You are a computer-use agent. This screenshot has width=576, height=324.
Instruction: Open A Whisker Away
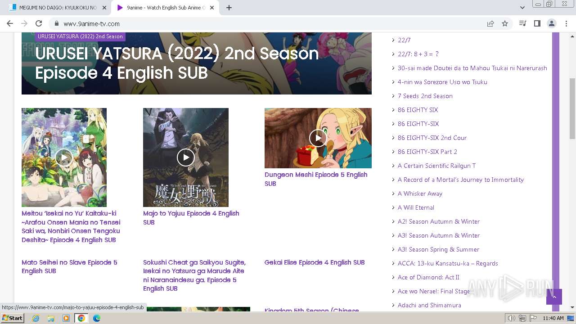pos(420,193)
